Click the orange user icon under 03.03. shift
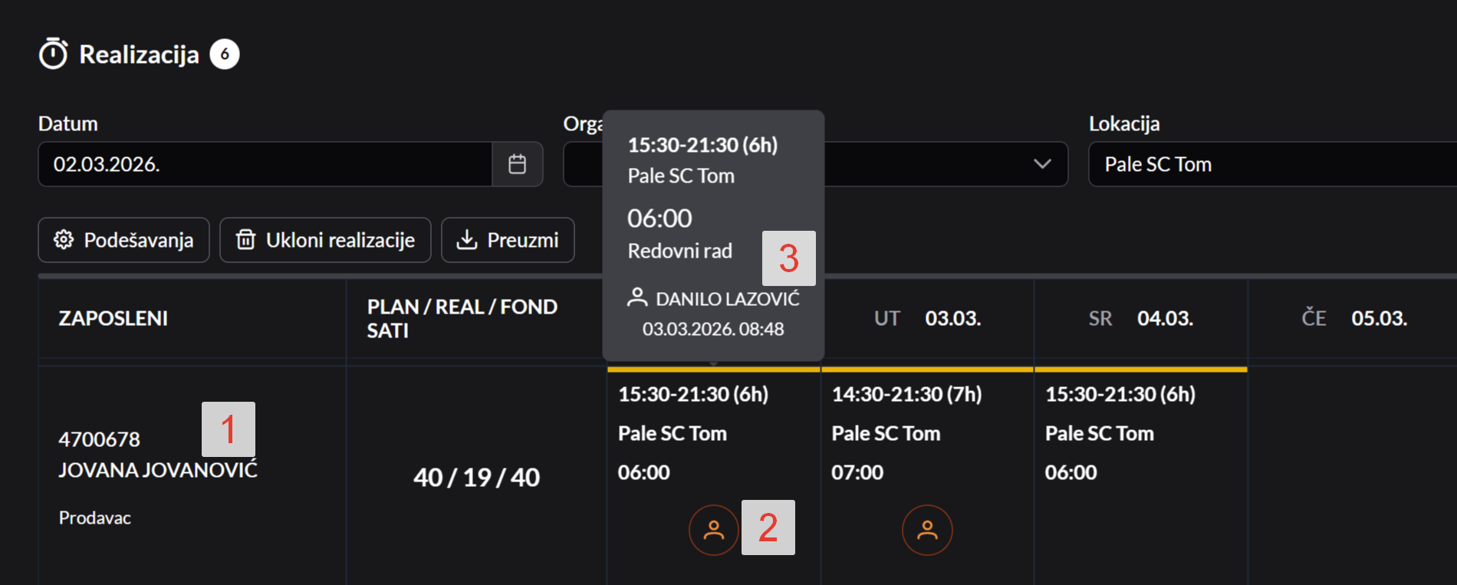 927,530
